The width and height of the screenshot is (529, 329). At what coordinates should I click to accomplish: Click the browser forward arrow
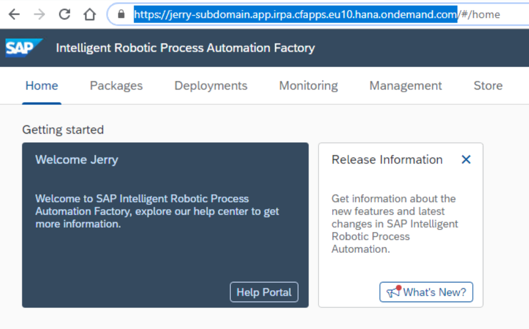pos(39,14)
